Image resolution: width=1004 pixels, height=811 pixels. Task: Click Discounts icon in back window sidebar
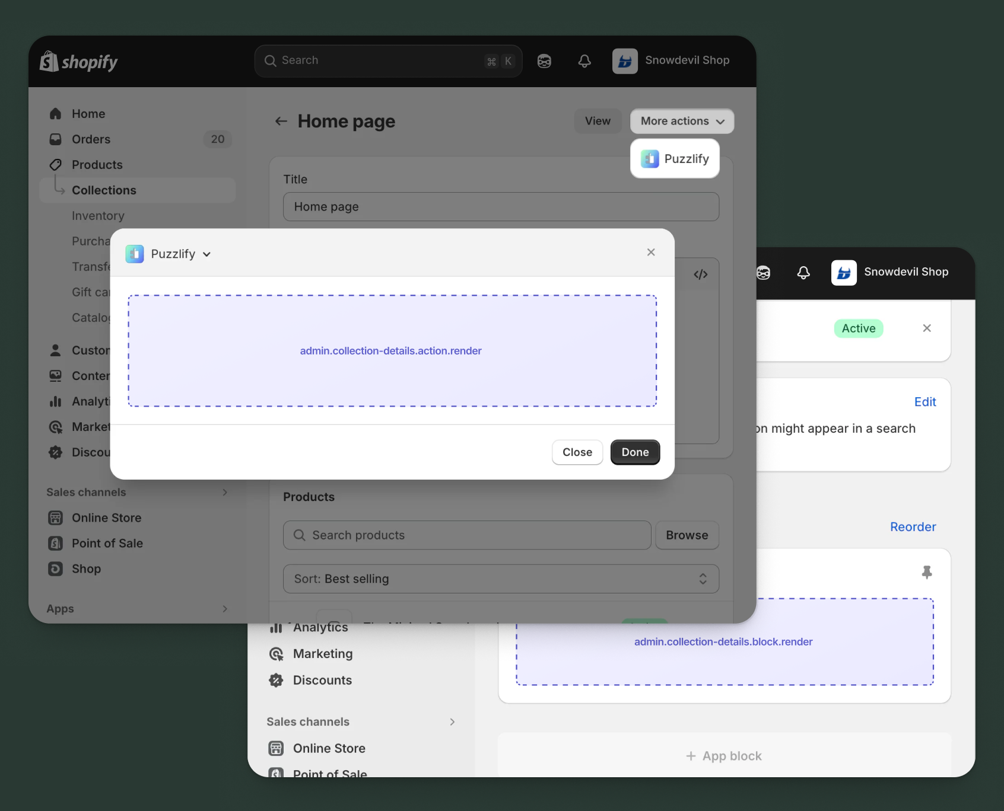(277, 680)
